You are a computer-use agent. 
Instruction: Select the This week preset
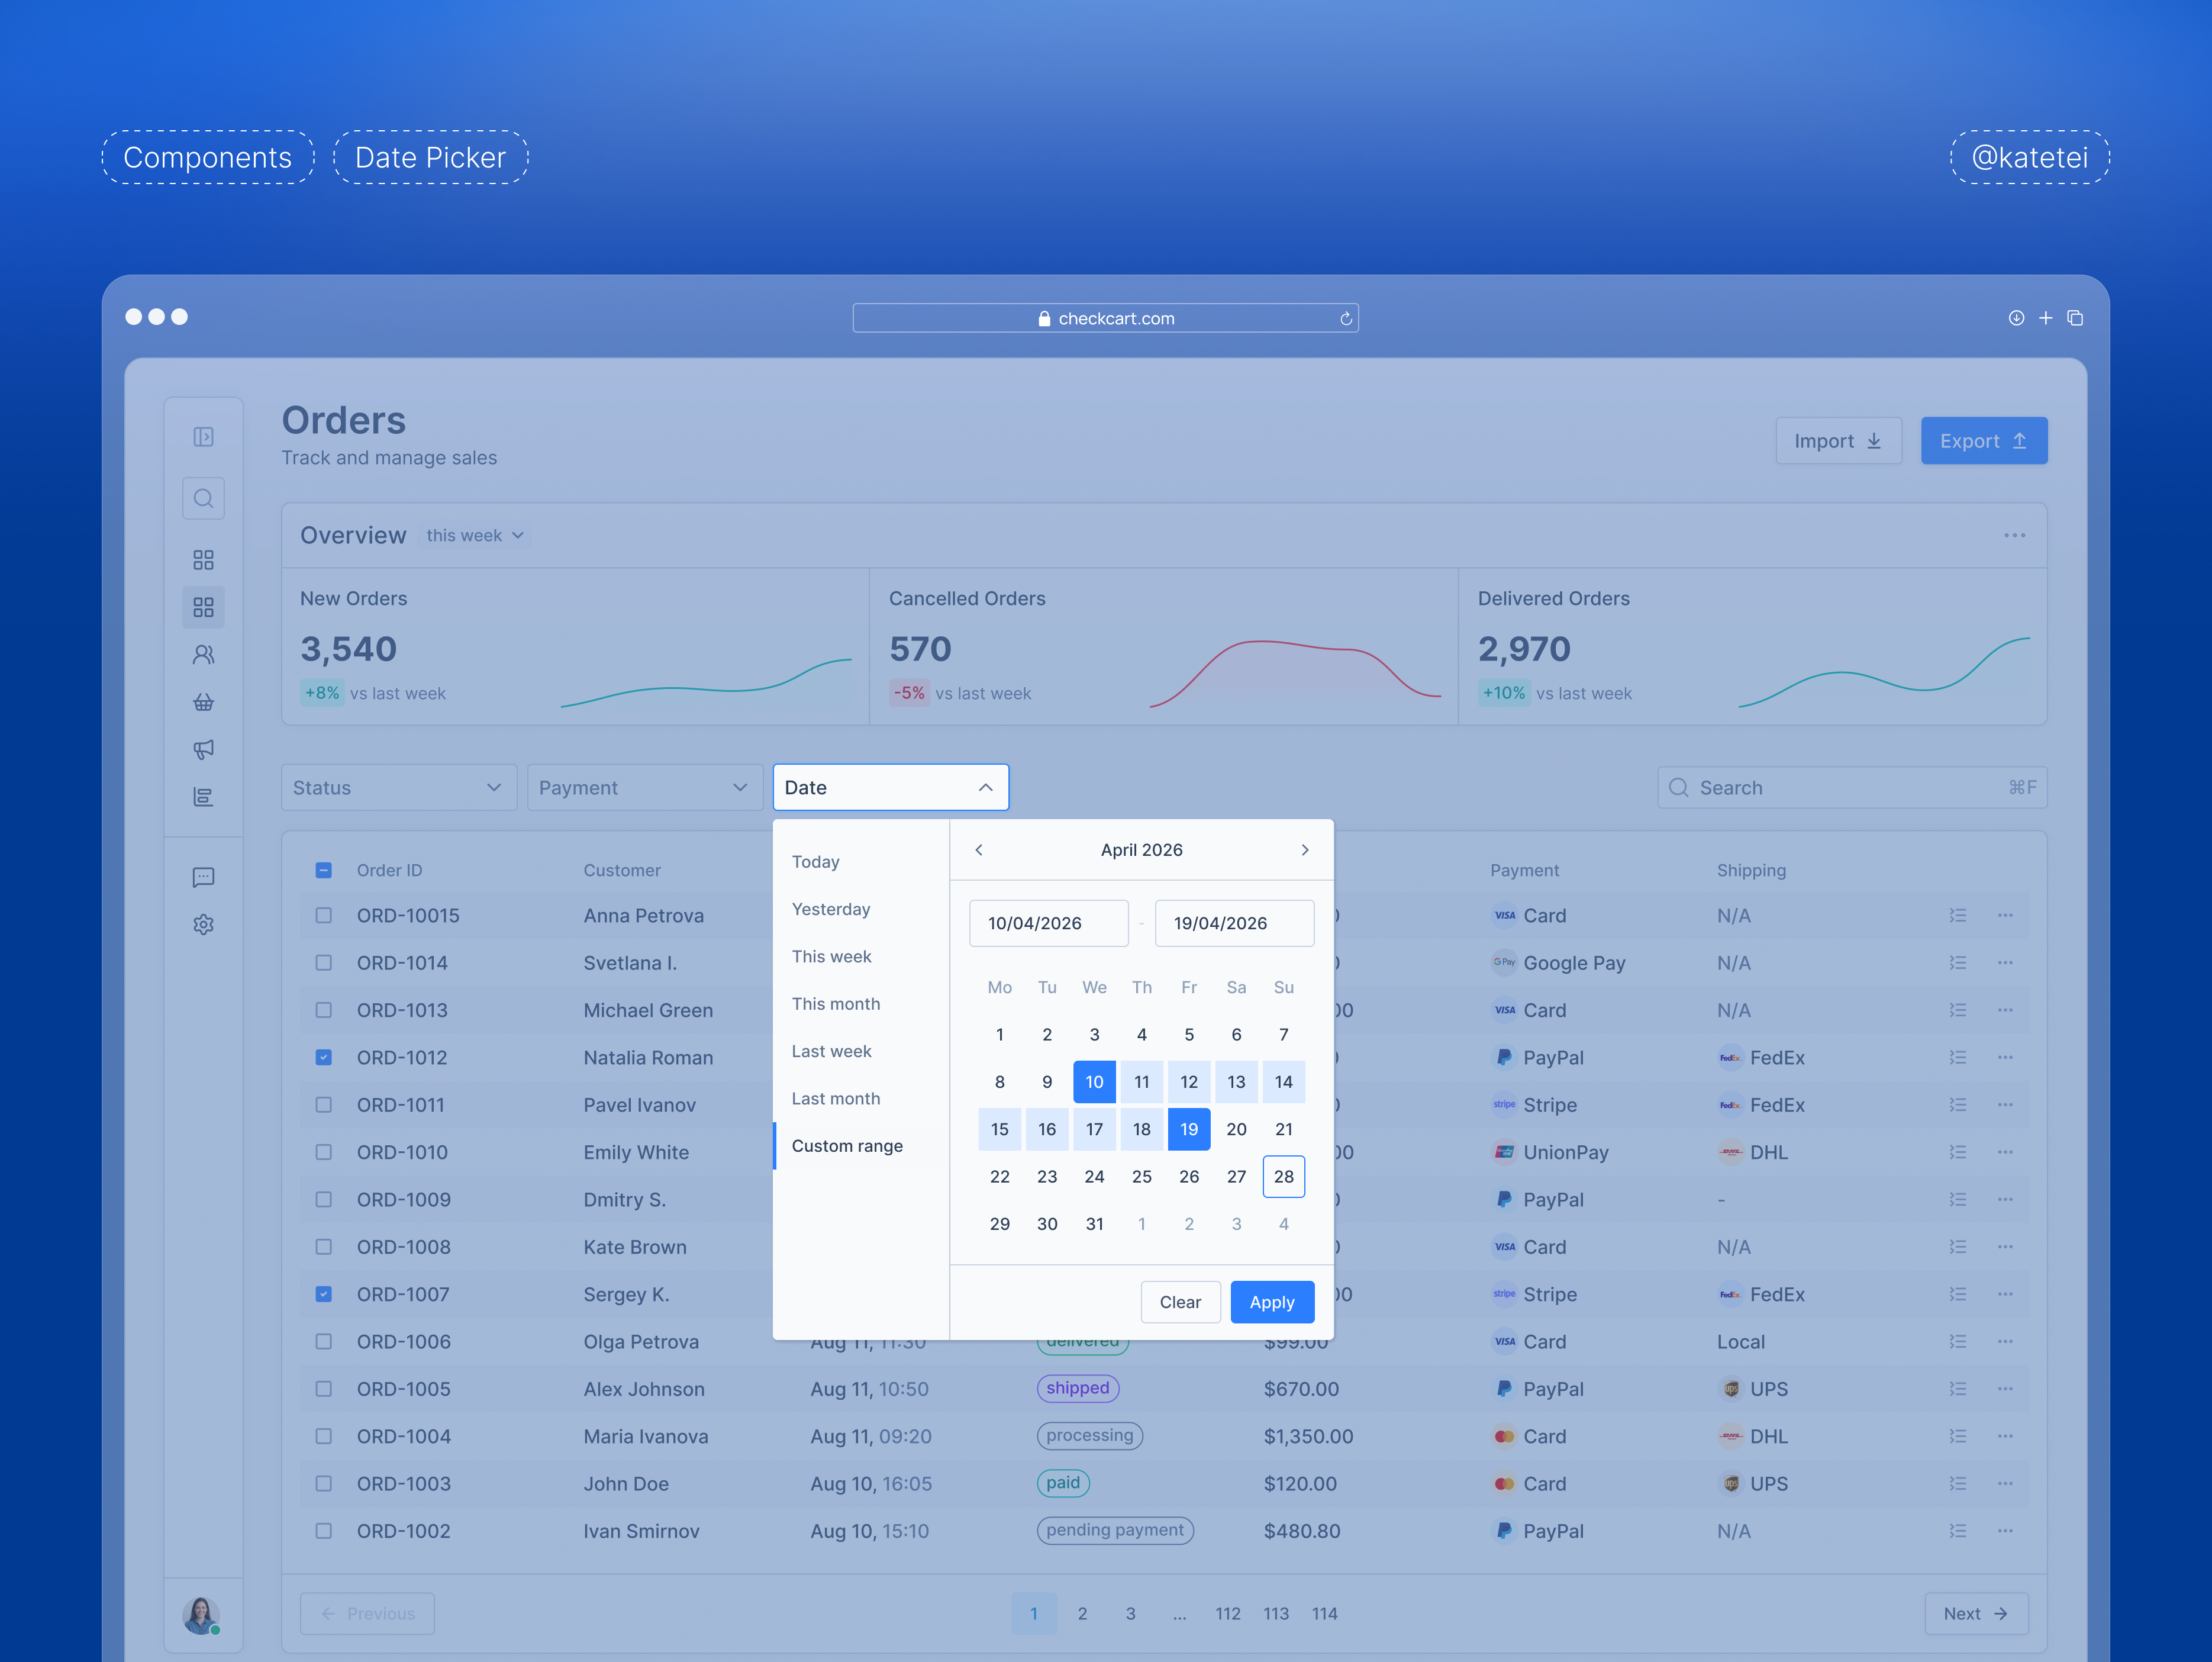831,957
